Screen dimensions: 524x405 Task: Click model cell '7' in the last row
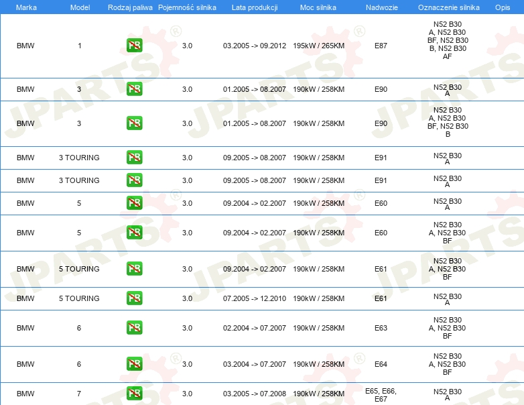click(79, 394)
